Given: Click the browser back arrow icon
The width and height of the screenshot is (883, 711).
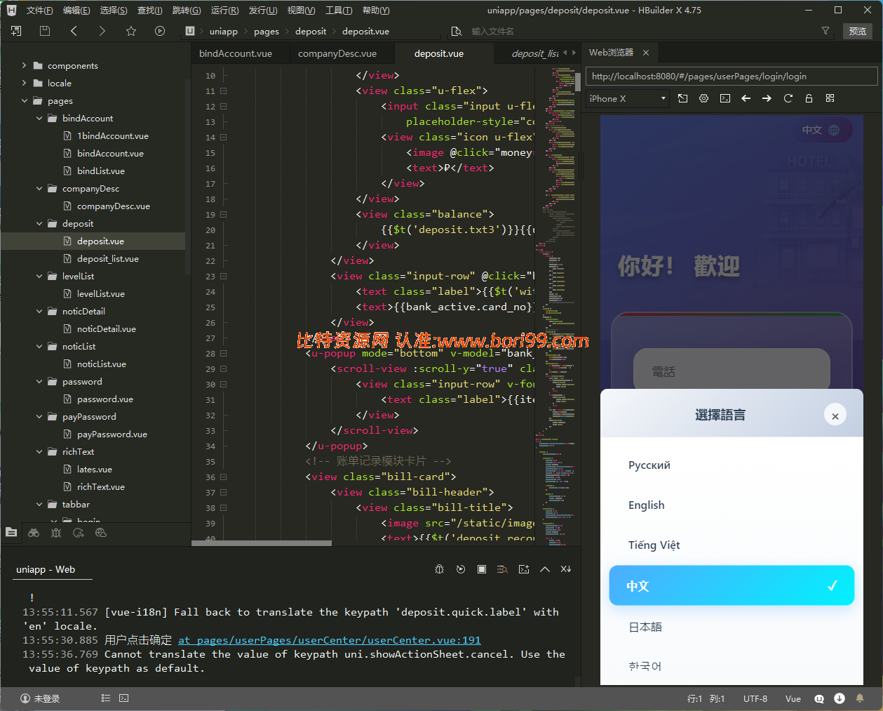Looking at the screenshot, I should click(x=746, y=98).
